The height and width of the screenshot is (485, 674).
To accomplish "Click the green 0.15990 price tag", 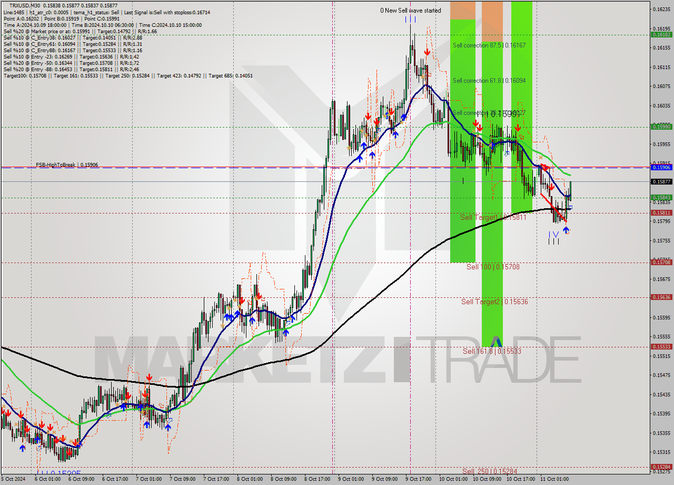I will [x=661, y=127].
